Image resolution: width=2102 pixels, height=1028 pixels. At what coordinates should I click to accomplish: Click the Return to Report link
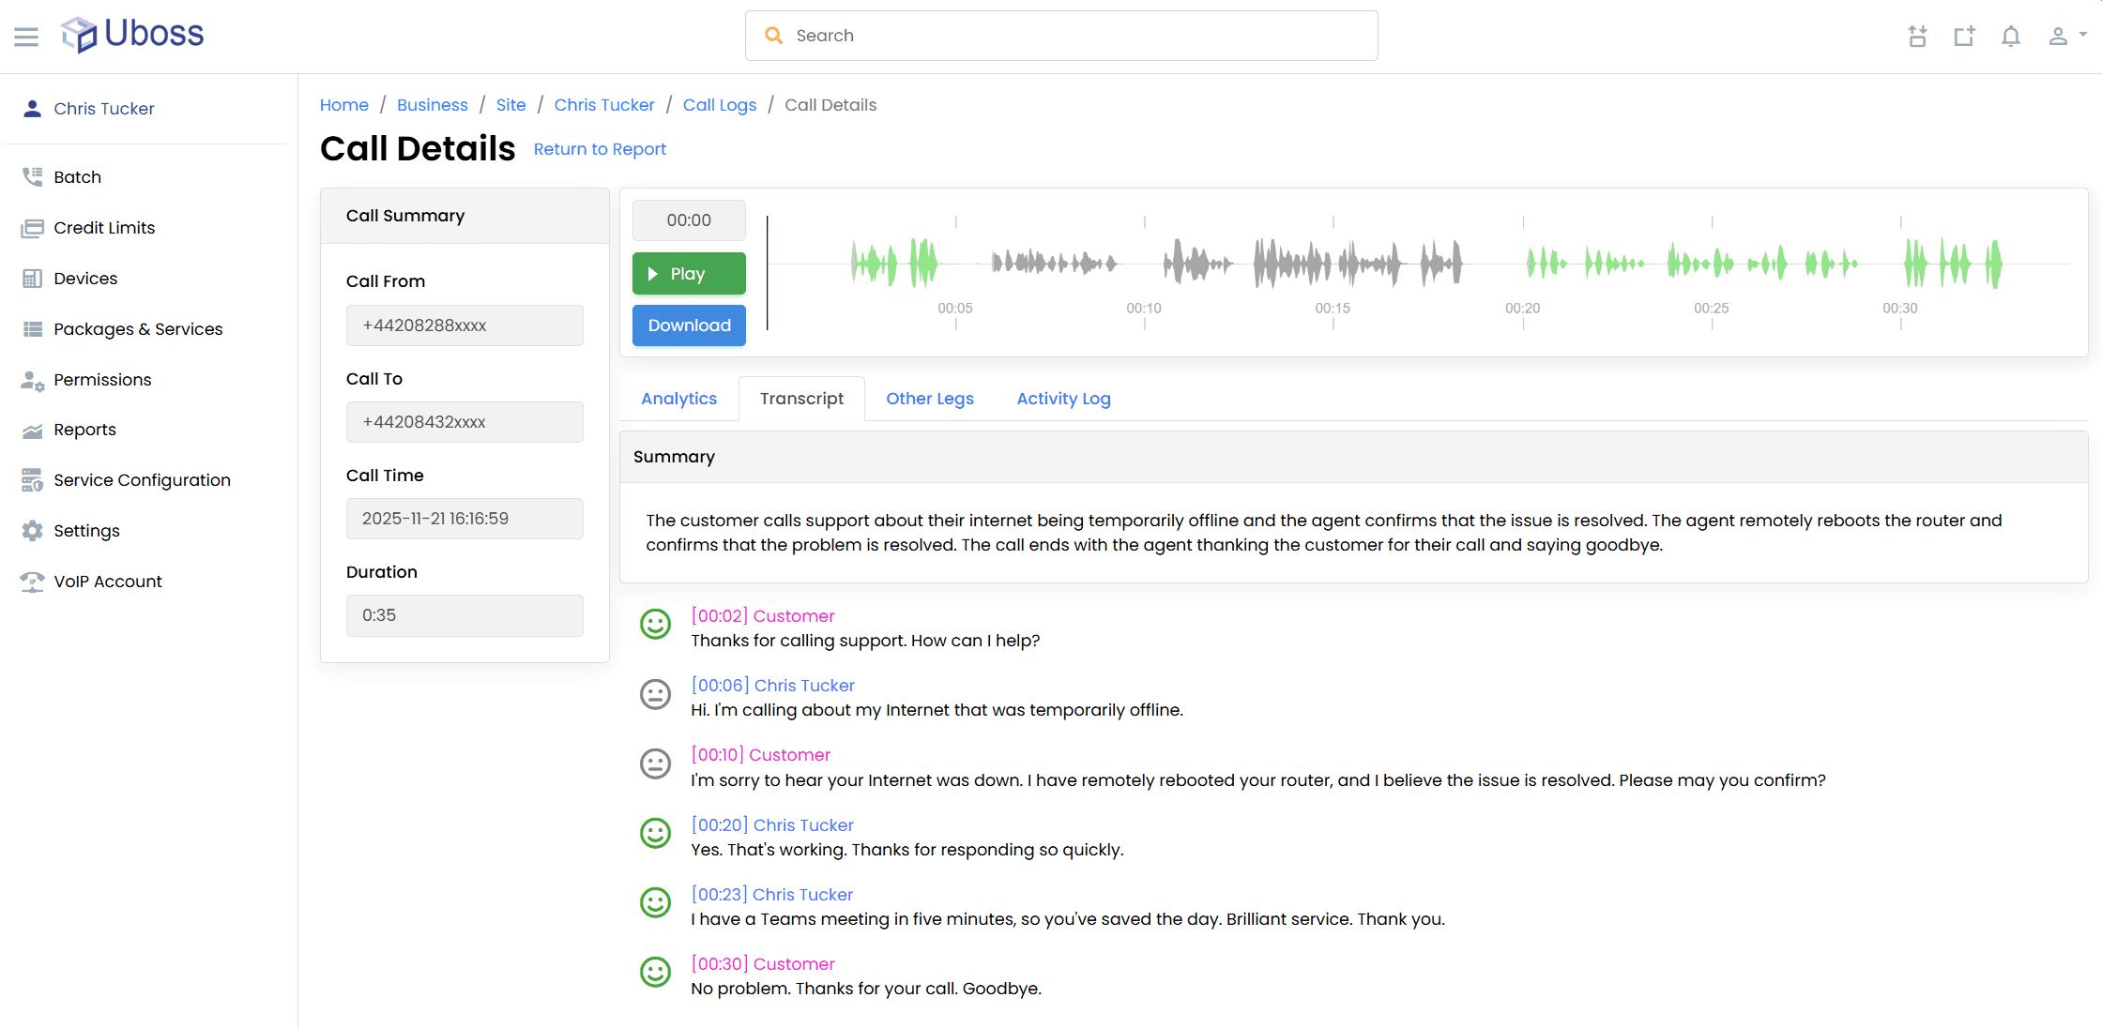click(599, 149)
